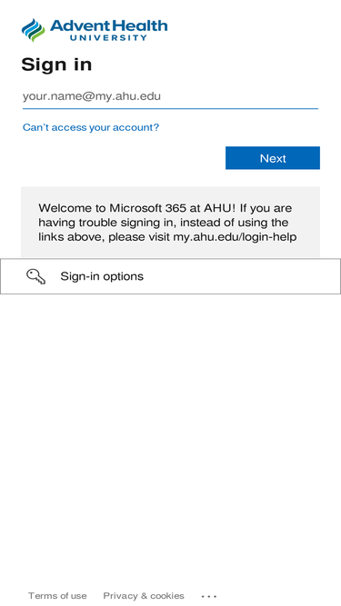Click the AdventHealth swirl logo icon
Viewport: 341px width, 606px height.
34,30
